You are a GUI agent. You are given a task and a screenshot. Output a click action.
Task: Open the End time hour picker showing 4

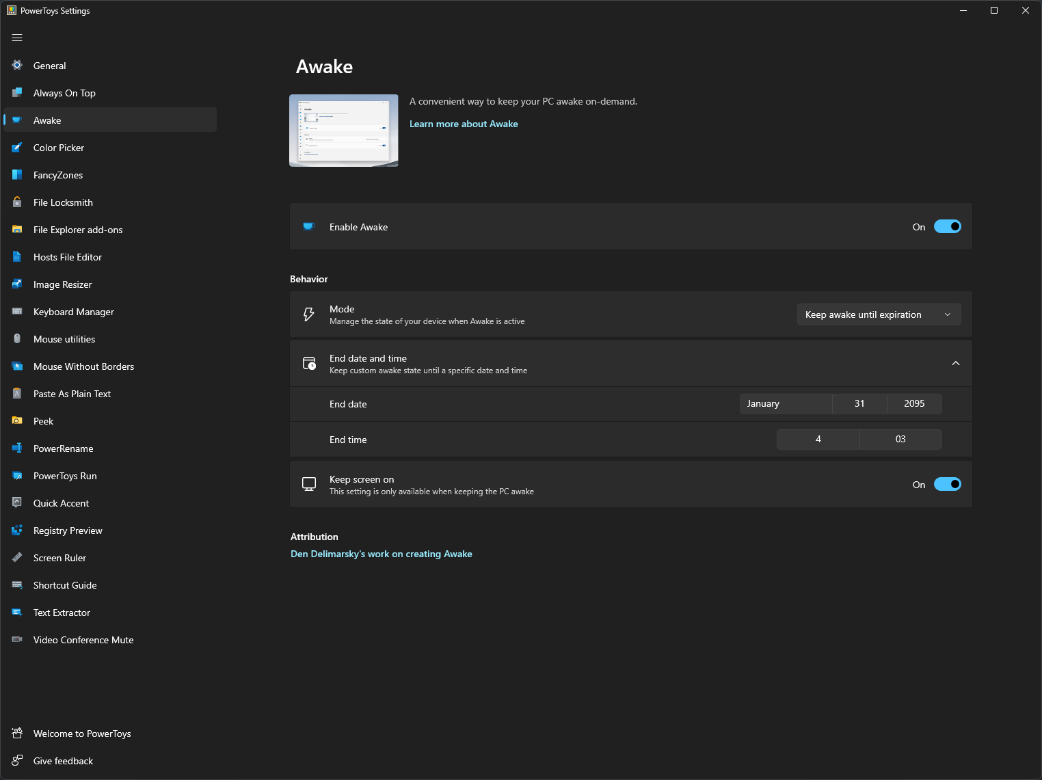click(x=818, y=439)
